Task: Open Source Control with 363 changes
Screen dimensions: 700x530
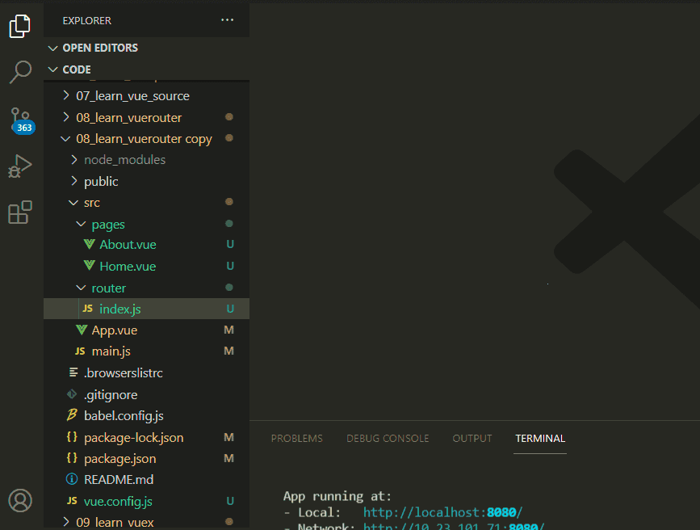Action: 22,120
